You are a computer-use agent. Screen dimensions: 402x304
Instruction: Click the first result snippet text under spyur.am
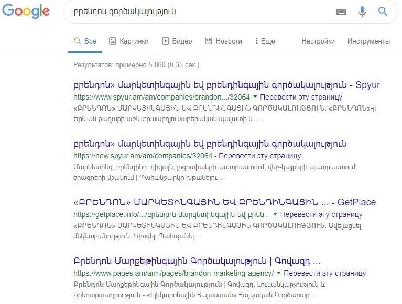pyautogui.click(x=225, y=114)
